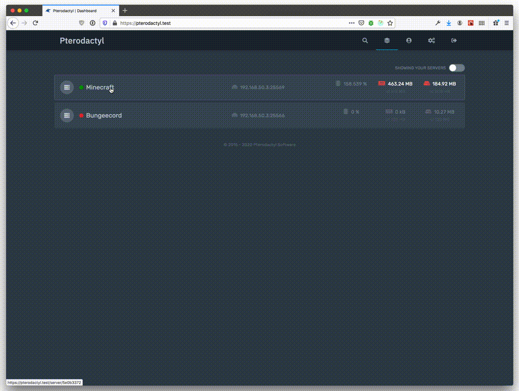Click the browser back arrow button

13,23
